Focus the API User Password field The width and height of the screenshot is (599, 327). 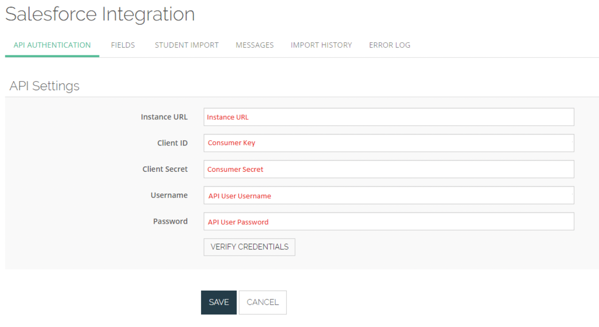388,222
